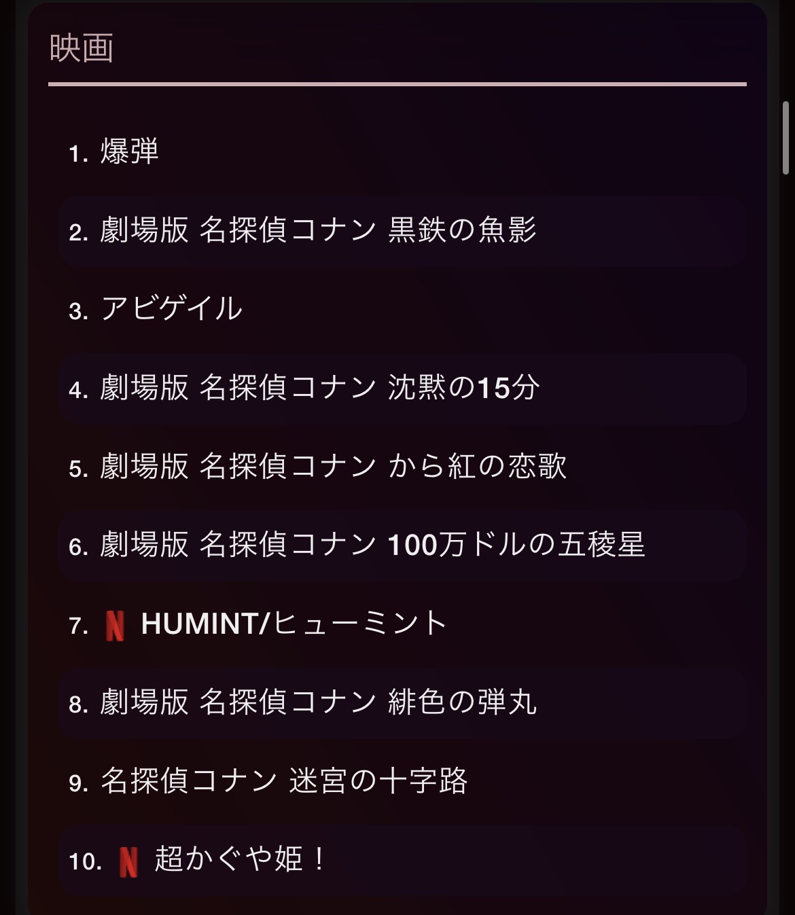Open the movie titled 爆弾

coord(129,151)
